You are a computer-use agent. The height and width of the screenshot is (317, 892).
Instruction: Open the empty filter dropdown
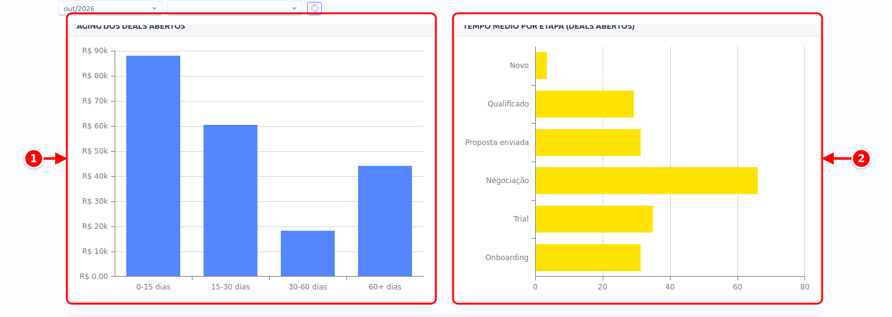click(235, 8)
